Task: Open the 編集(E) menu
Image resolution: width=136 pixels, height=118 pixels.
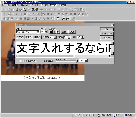Action: coord(16,5)
